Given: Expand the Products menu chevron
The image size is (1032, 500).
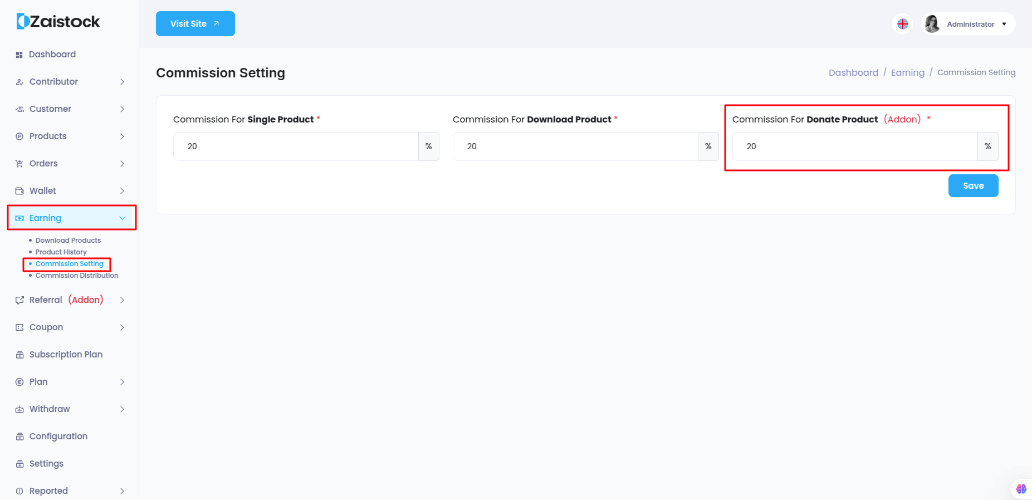Looking at the screenshot, I should 123,136.
